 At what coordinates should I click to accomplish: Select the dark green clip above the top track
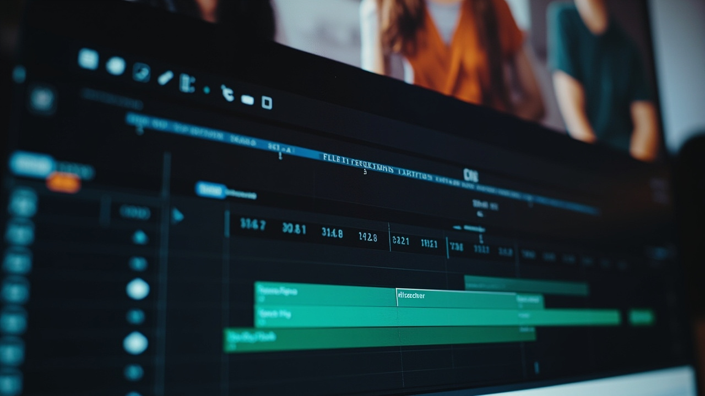click(526, 285)
